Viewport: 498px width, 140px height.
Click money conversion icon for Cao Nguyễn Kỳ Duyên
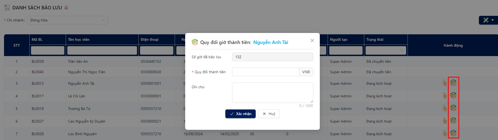pyautogui.click(x=453, y=120)
